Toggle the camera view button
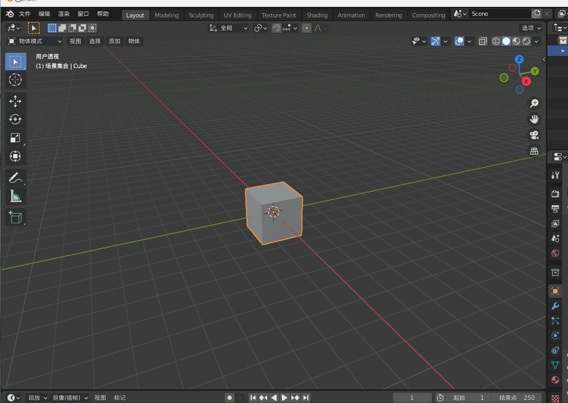Viewport: 568px width, 403px height. pyautogui.click(x=534, y=135)
